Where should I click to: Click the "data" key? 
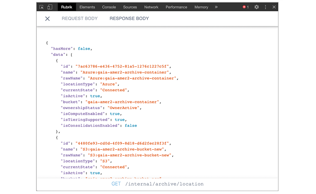click(x=58, y=55)
